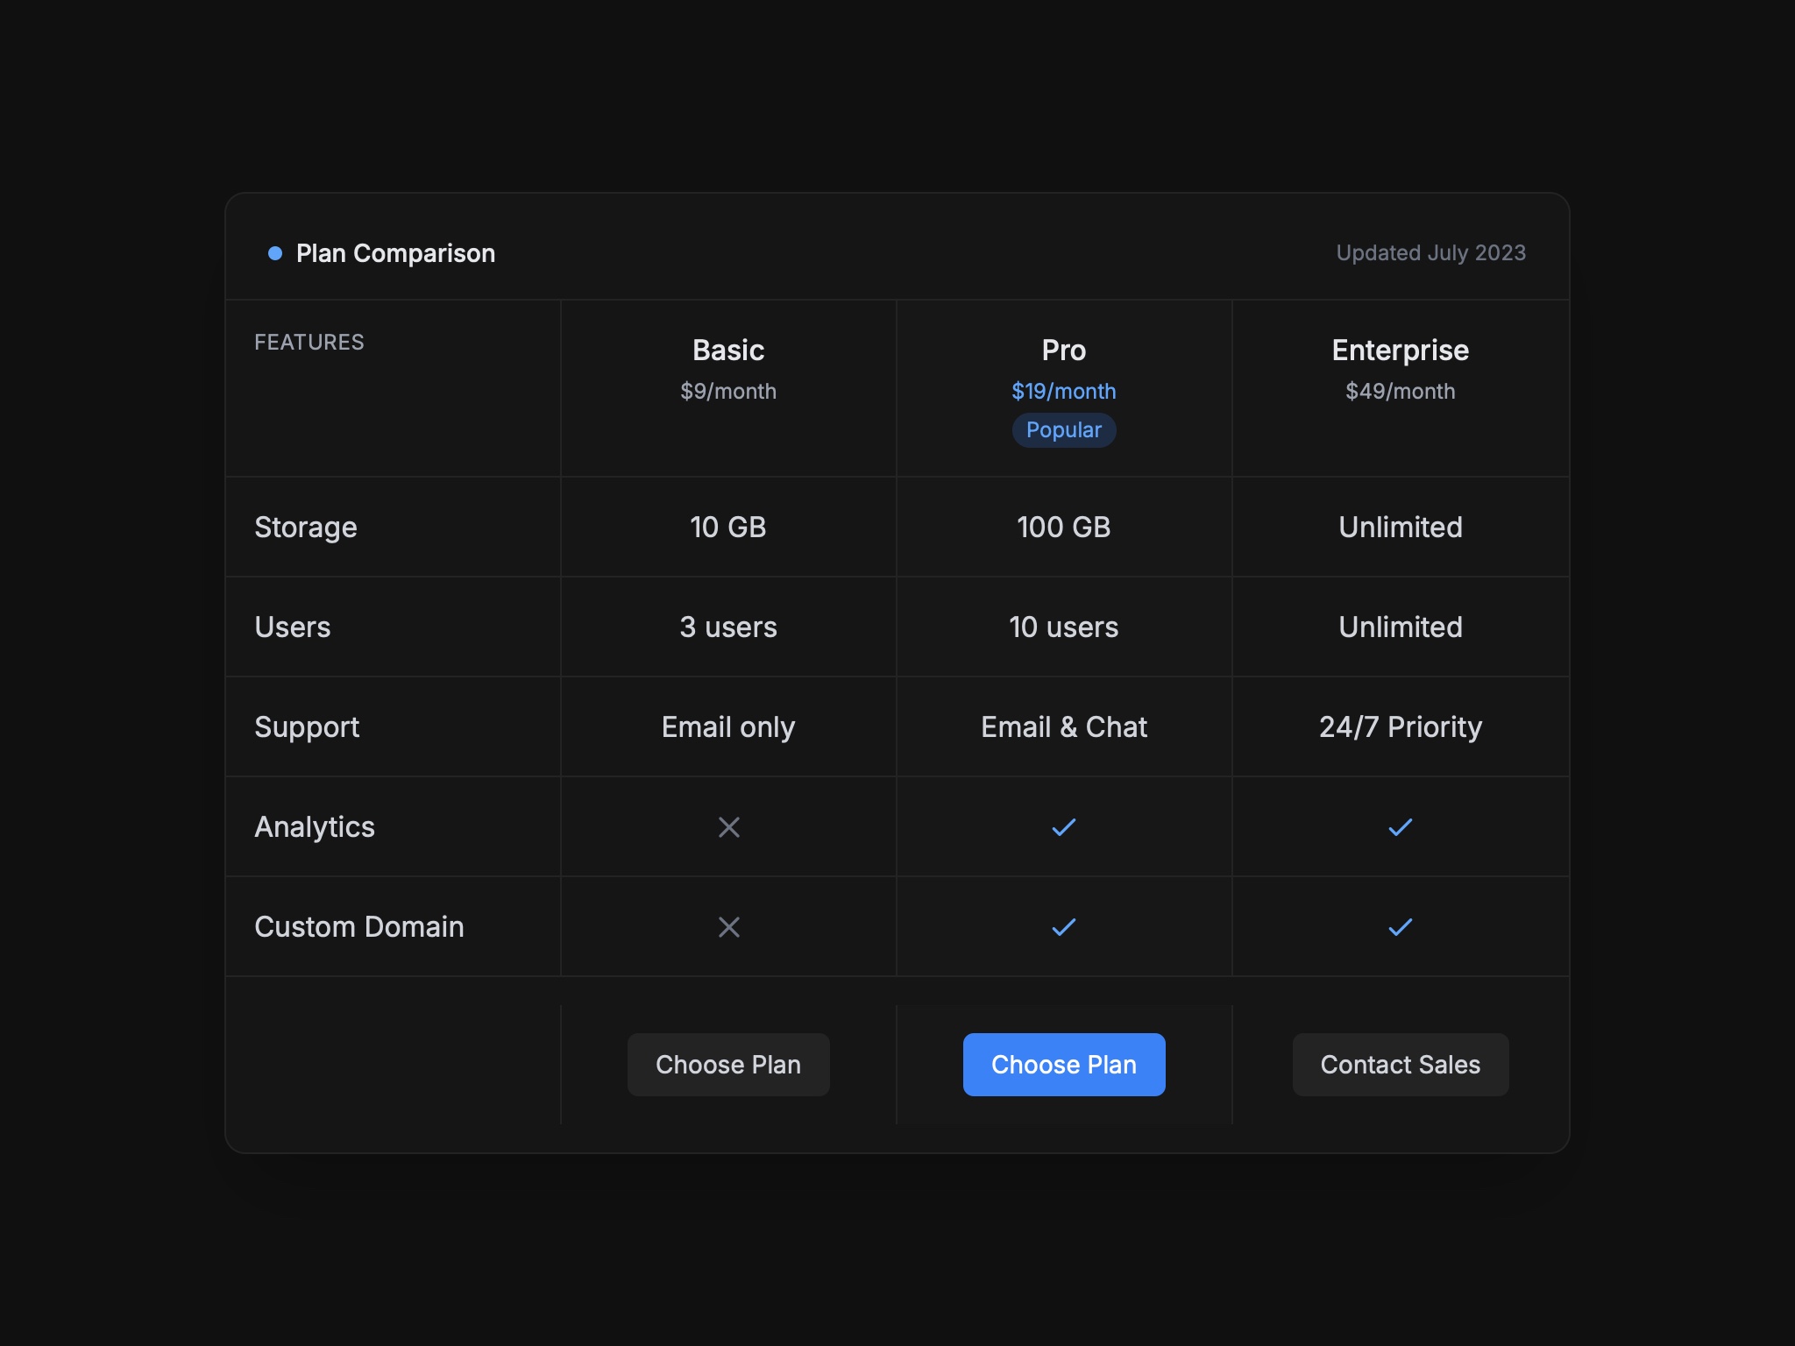Click the blue dot next to Plan Comparison
Viewport: 1795px width, 1346px height.
pyautogui.click(x=274, y=252)
